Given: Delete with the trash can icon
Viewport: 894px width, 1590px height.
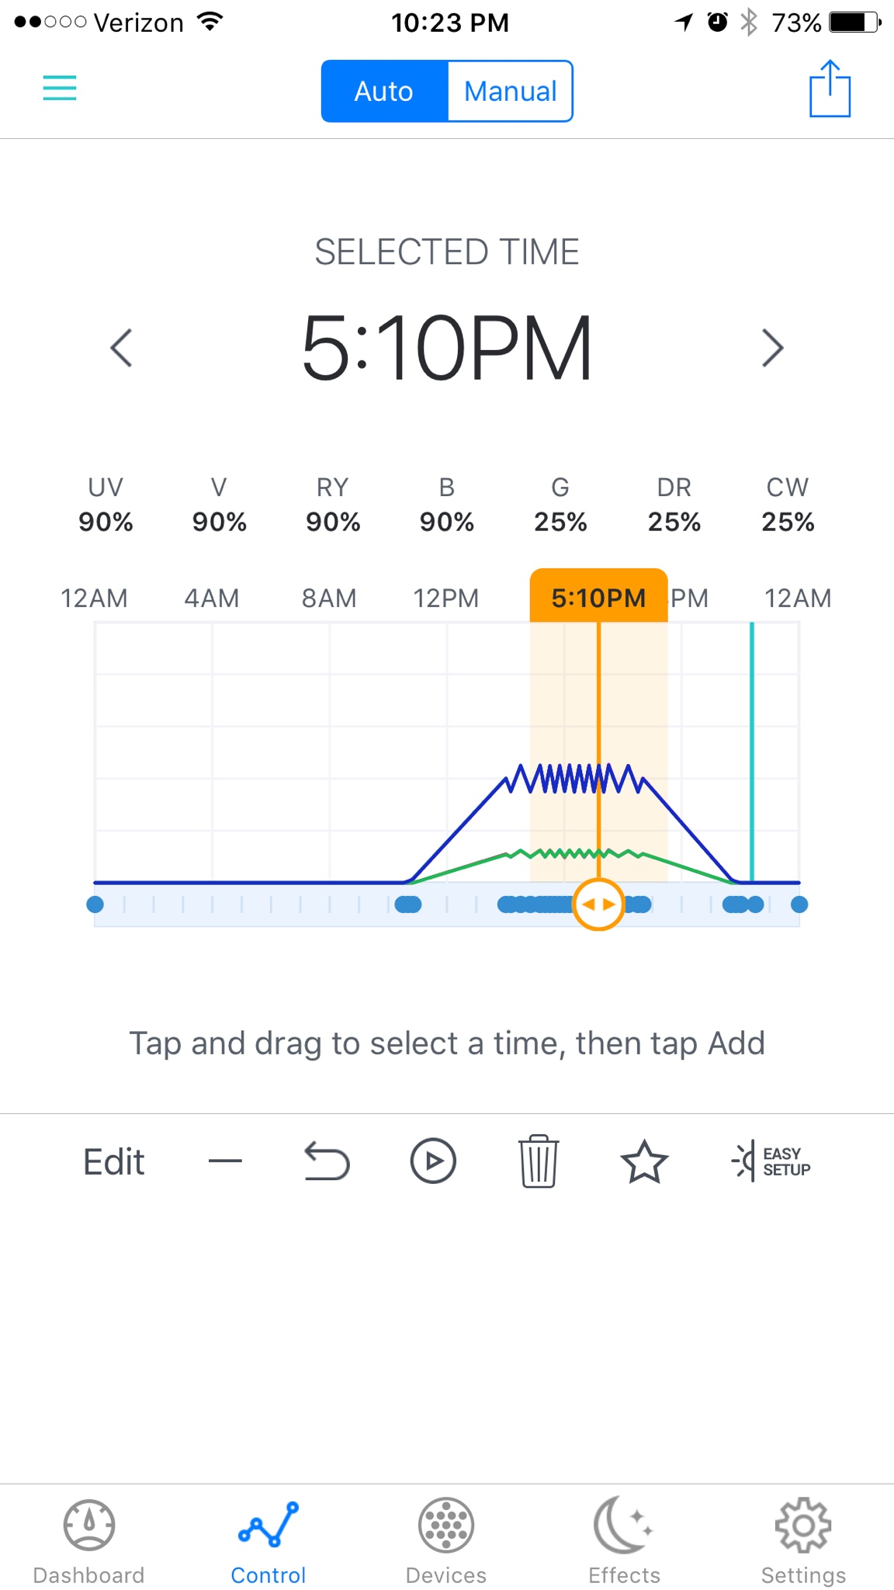Looking at the screenshot, I should [539, 1161].
